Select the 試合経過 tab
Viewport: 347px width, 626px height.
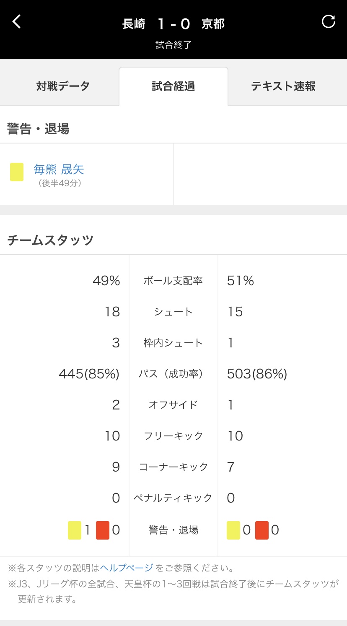click(173, 86)
